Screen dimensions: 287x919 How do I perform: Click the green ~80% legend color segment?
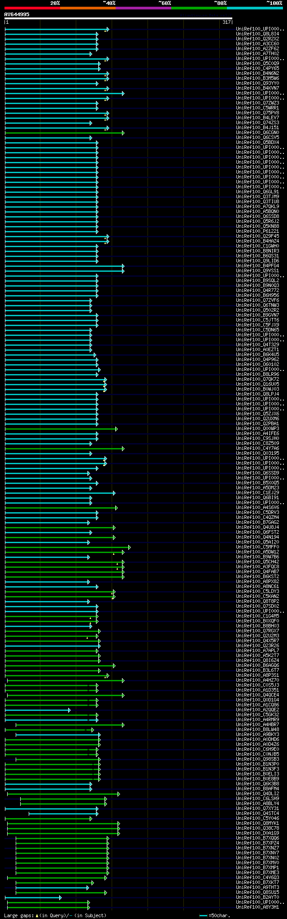coord(199,8)
